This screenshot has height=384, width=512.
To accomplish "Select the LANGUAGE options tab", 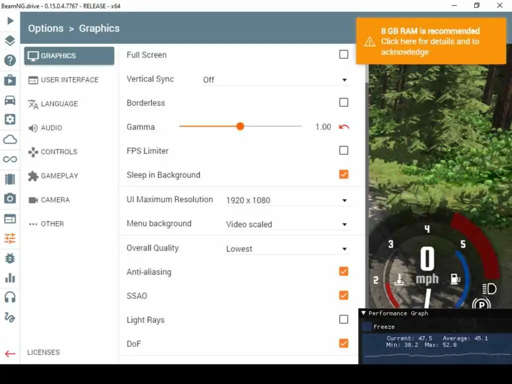I will click(69, 104).
